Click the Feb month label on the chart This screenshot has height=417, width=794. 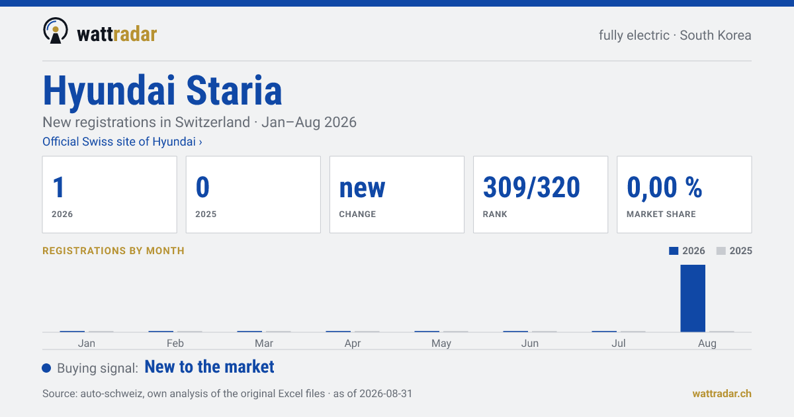[x=175, y=343]
